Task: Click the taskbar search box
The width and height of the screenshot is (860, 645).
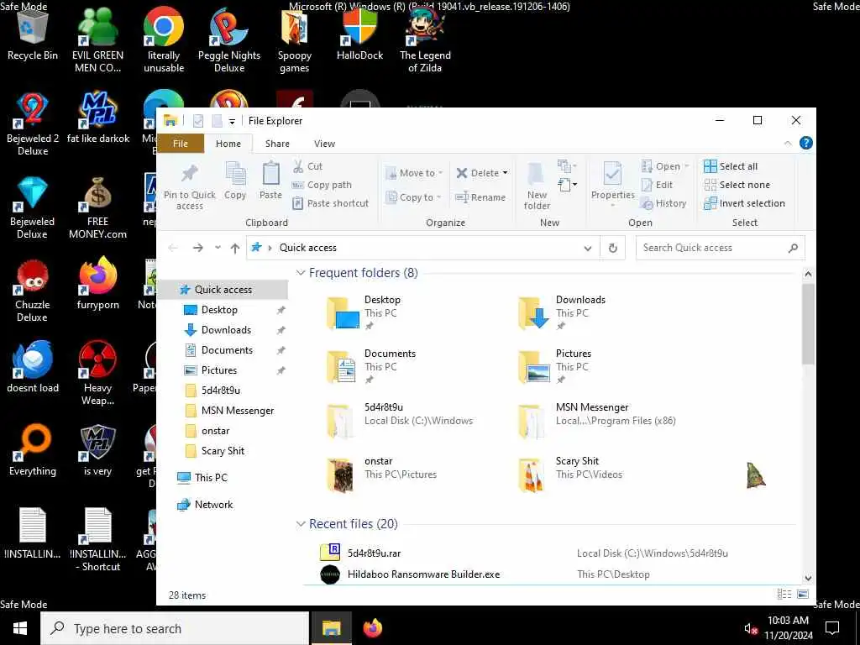Action: coord(175,628)
